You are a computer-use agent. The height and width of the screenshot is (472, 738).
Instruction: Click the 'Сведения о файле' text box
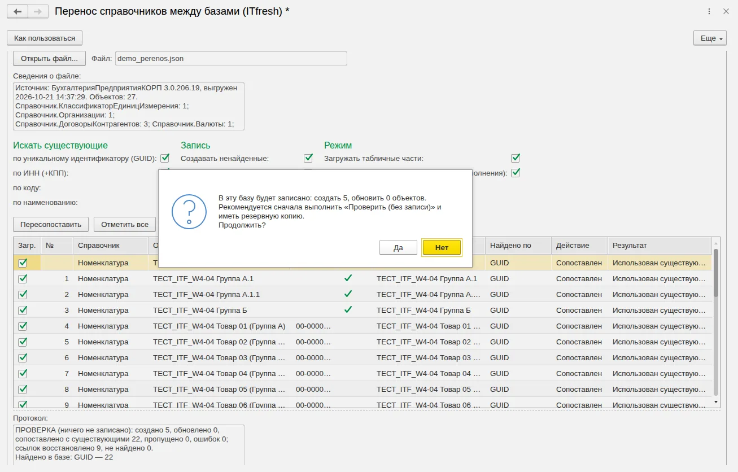129,106
